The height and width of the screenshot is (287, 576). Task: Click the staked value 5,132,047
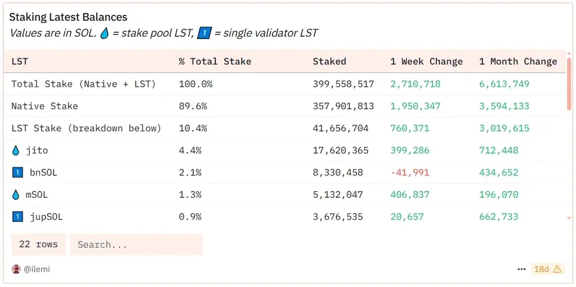tap(338, 194)
